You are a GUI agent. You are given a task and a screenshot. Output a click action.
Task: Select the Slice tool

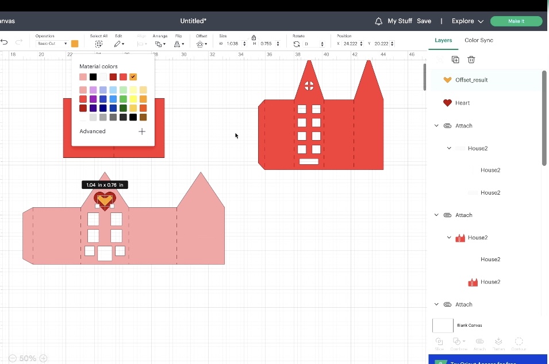pos(439,342)
